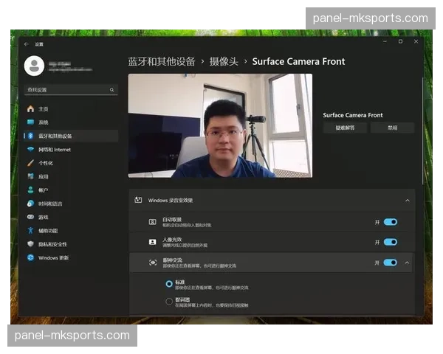Toggle the 人像光效 (portrait light) switch
The height and width of the screenshot is (354, 443).
(x=390, y=242)
